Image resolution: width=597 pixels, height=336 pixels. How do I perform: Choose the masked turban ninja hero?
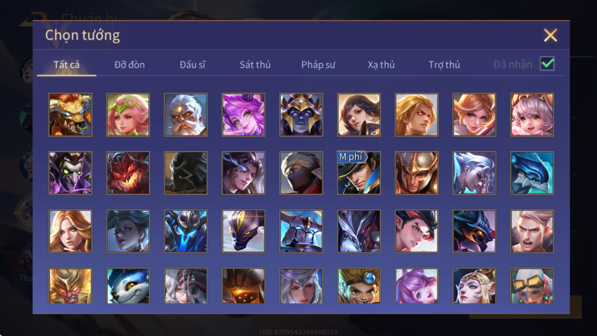tap(301, 173)
